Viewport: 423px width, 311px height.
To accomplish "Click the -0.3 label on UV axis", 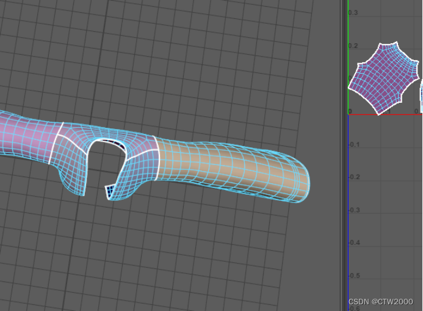I will 354,210.
